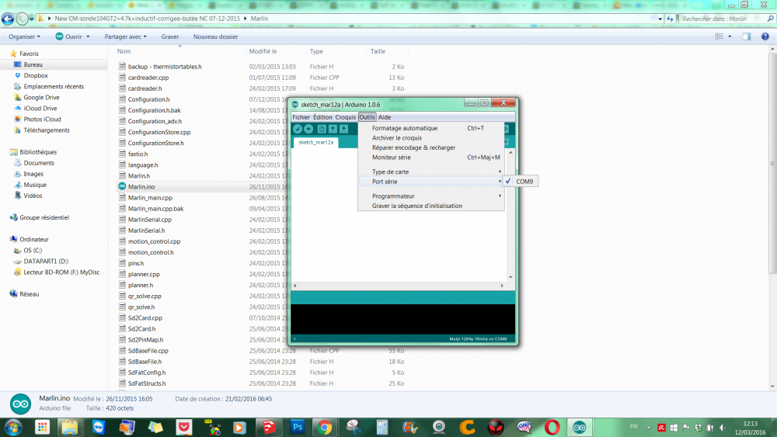Viewport: 777px width, 437px height.
Task: Select the Configuration.h file in the list
Action: pyautogui.click(x=148, y=99)
